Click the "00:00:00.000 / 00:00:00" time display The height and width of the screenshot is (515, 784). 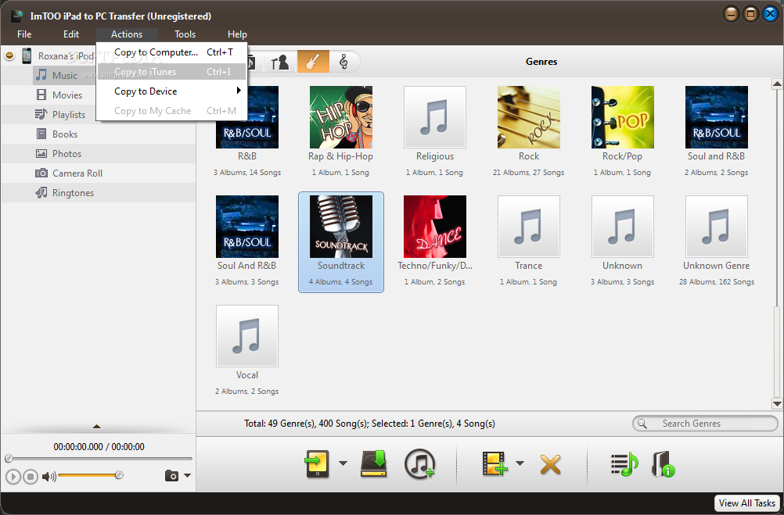point(99,446)
